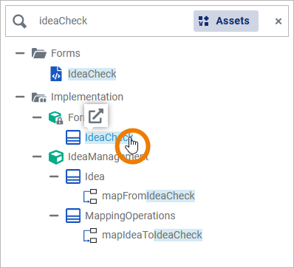The image size is (294, 268).
Task: Open the external link popup icon
Action: pyautogui.click(x=96, y=116)
